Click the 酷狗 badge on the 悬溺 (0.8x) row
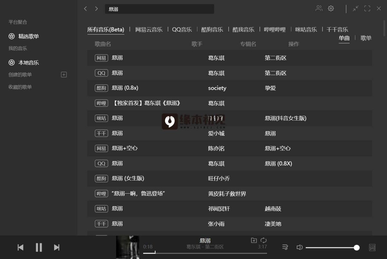Image resolution: width=387 pixels, height=259 pixels. tap(101, 88)
